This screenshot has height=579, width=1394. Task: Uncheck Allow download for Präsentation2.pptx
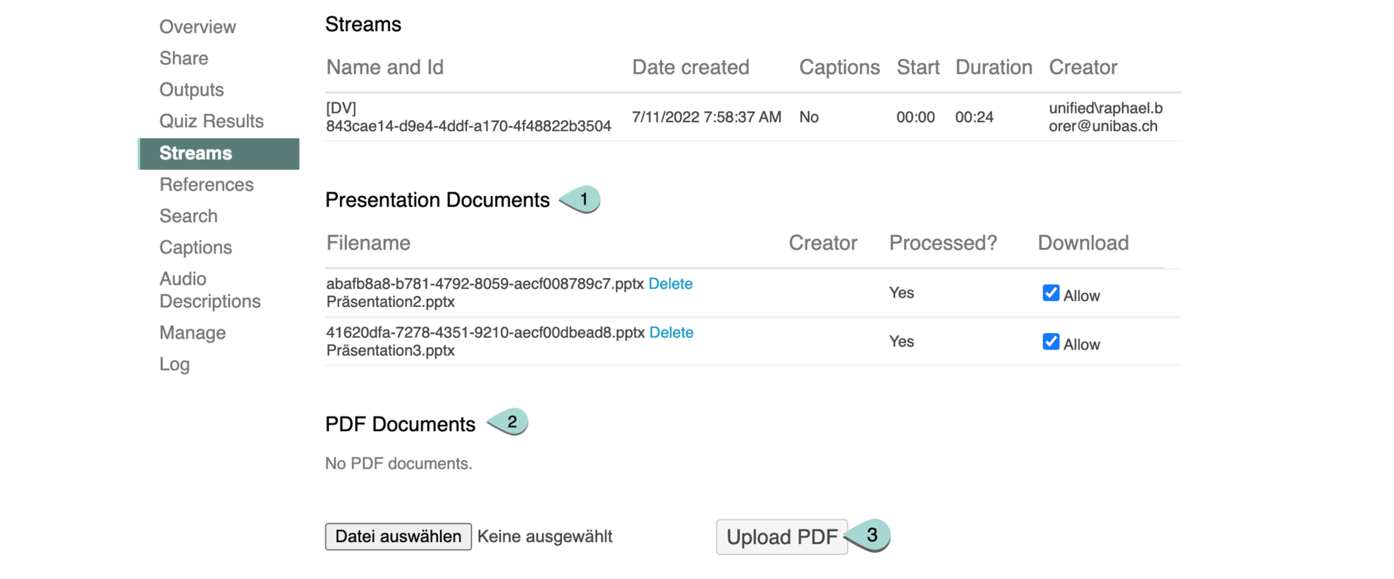(x=1051, y=293)
